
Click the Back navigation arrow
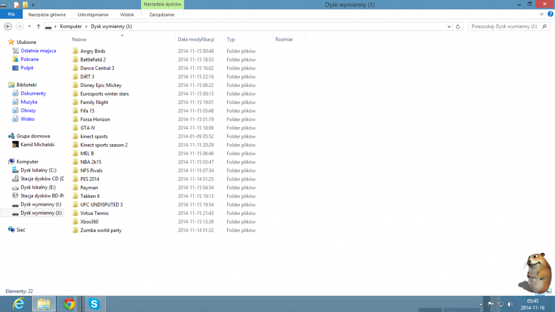pyautogui.click(x=8, y=26)
